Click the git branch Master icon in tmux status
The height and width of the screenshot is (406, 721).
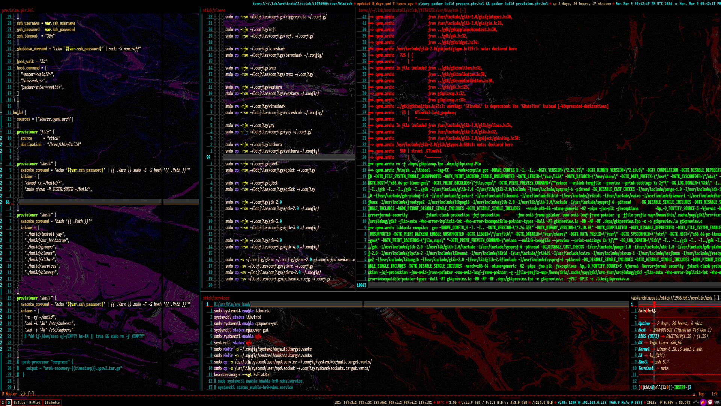pos(3,394)
